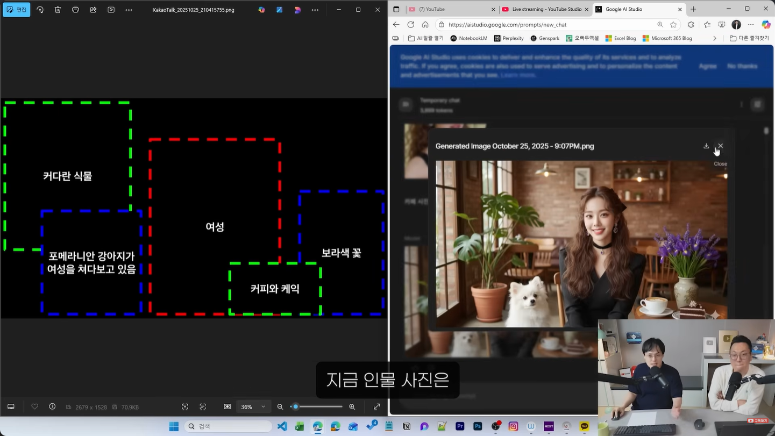Print the image from Photos toolbar
This screenshot has width=775, height=436.
click(75, 10)
